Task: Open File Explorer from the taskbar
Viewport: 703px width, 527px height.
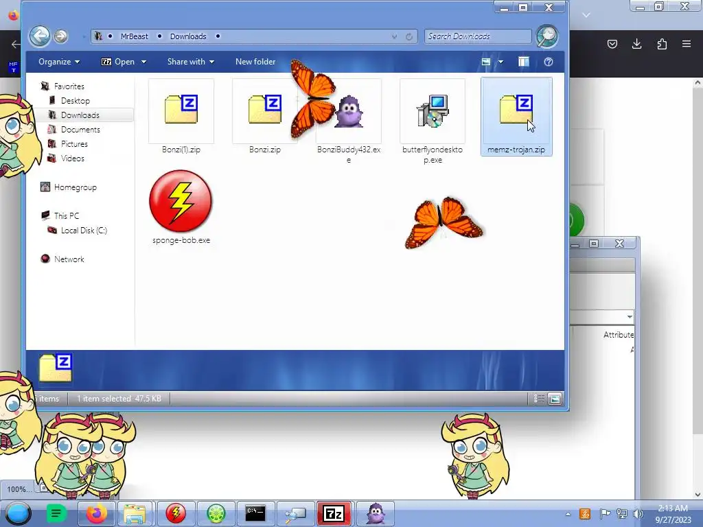Action: 135,513
